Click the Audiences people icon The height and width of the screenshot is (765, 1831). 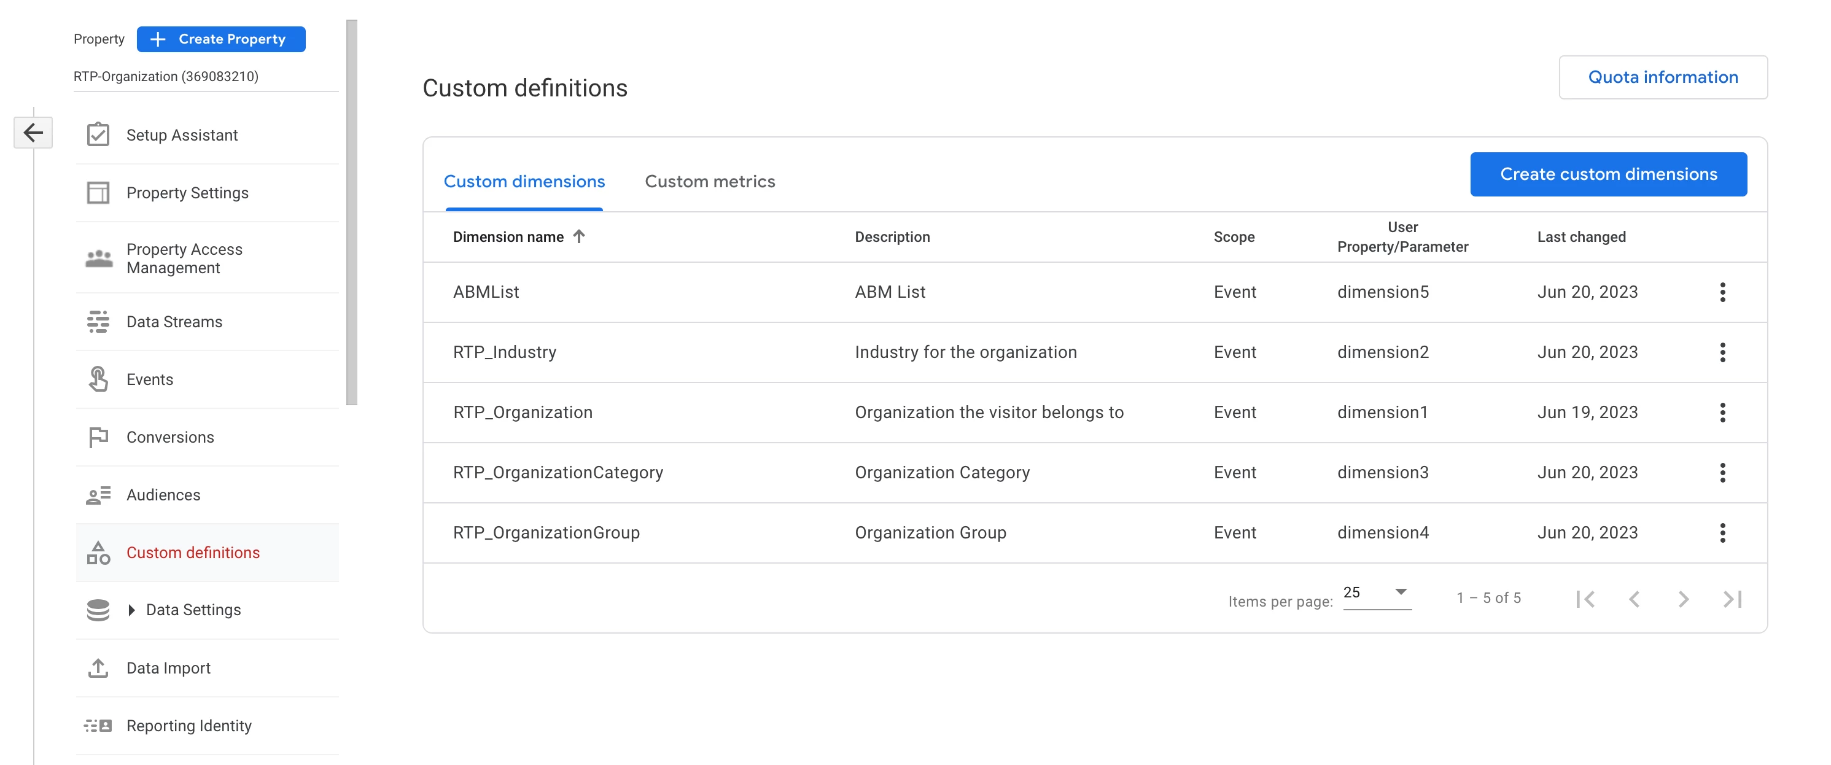(x=98, y=495)
